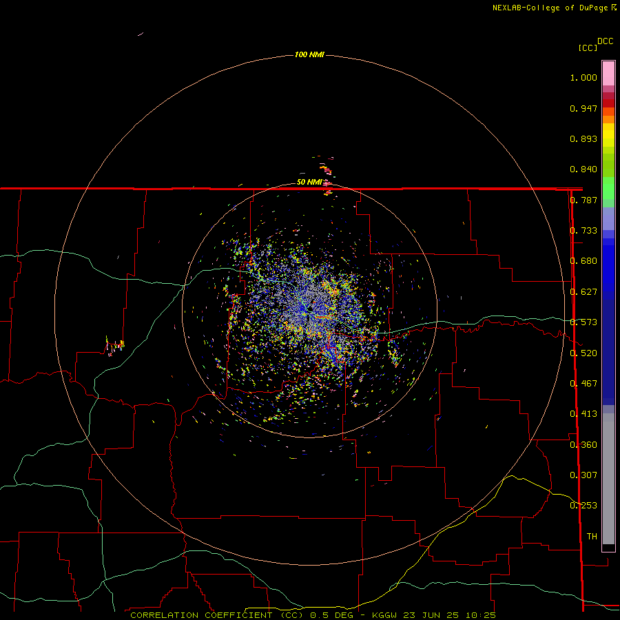Image resolution: width=620 pixels, height=620 pixels.
Task: Click the bright green segment of color scale
Action: tap(608, 188)
